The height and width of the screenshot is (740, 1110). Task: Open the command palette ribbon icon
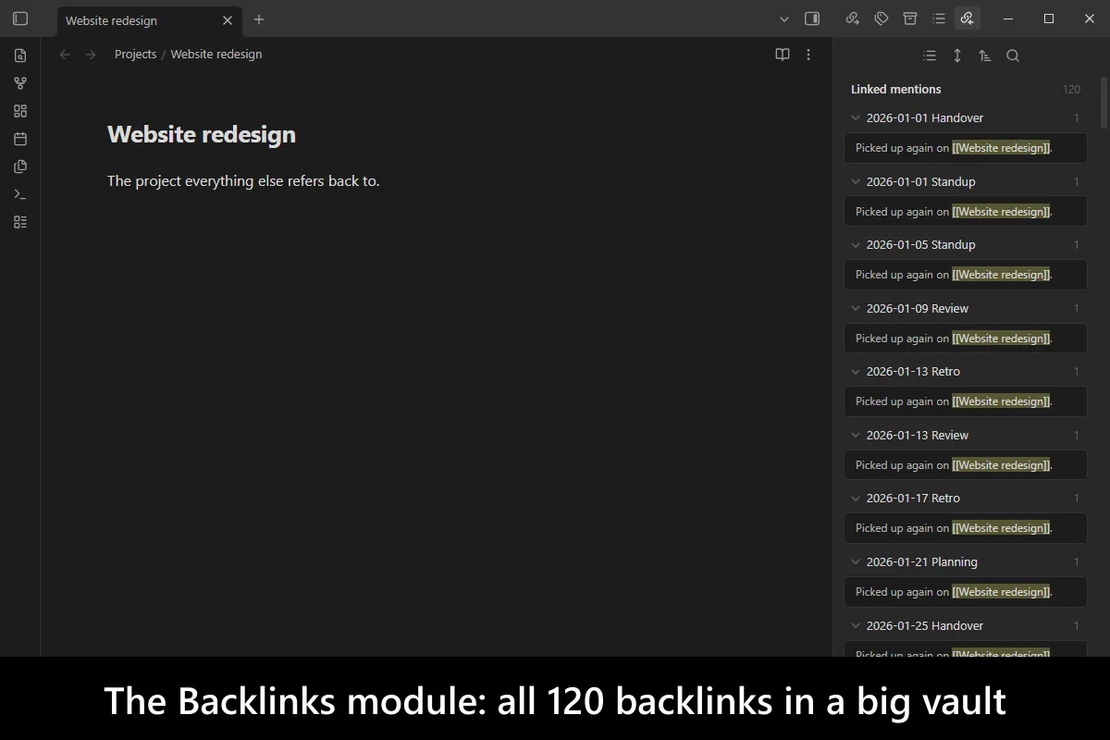20,194
